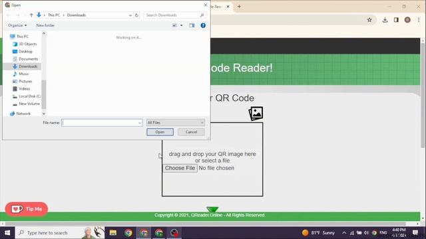Bookmark this page with the star icon
Screen dimensions: 426x239
coord(369,20)
